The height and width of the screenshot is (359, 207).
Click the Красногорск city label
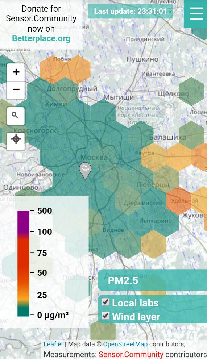coord(35,131)
